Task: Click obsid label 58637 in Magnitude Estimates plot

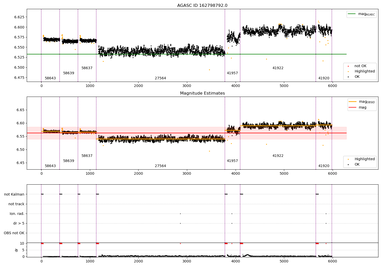Action: pos(87,156)
